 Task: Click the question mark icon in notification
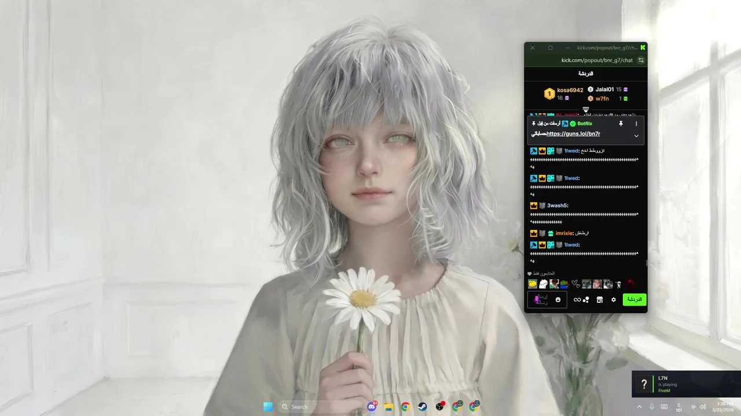644,384
